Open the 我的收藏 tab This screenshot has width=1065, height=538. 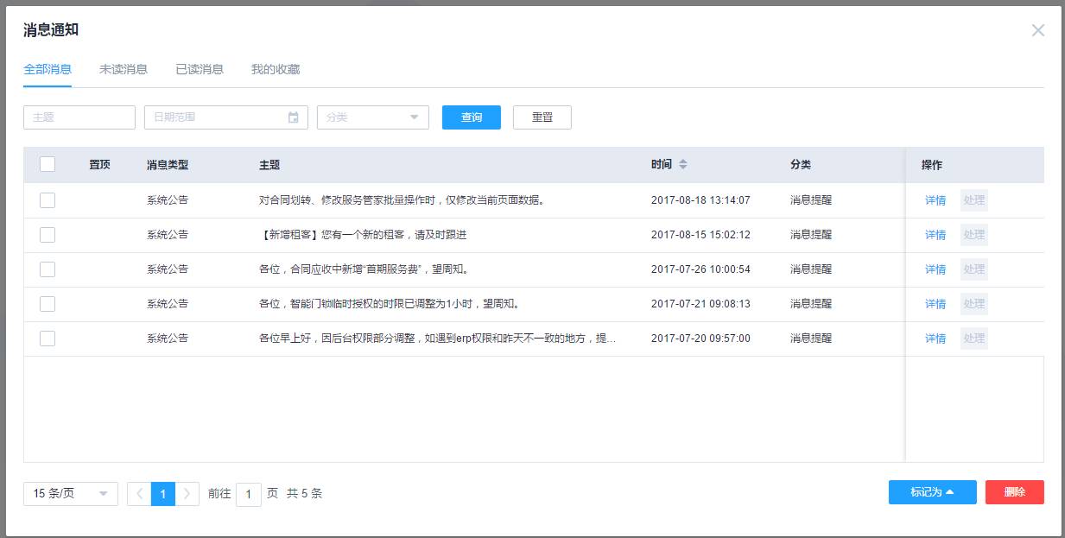276,69
